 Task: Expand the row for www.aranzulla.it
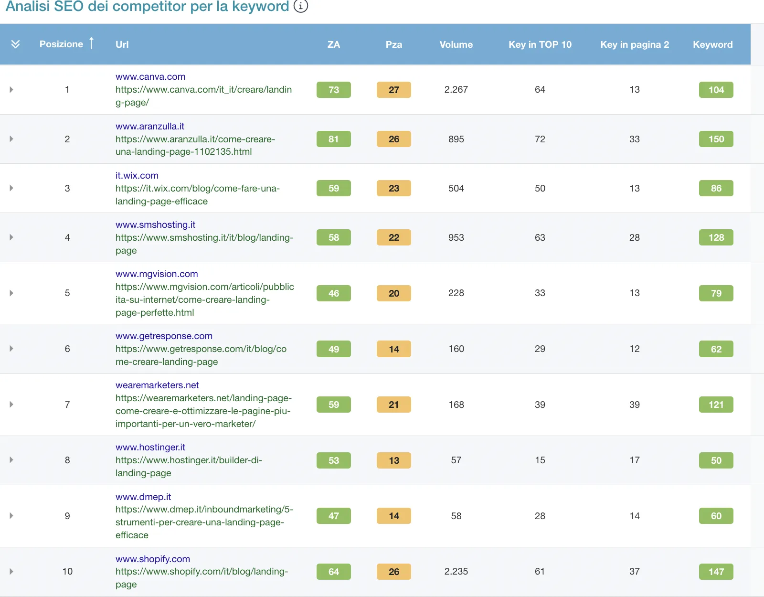point(11,139)
